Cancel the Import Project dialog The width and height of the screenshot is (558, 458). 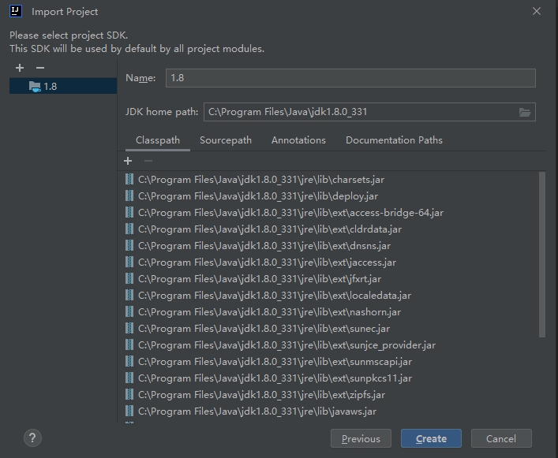(500, 438)
